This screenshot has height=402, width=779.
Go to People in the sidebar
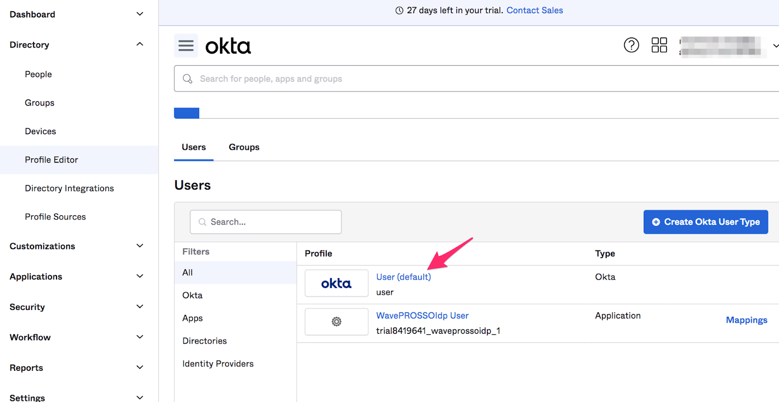(38, 74)
